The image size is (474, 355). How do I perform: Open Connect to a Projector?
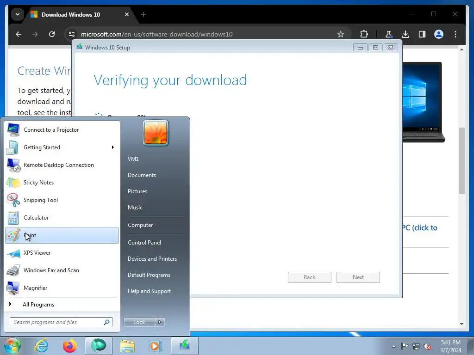[62, 130]
